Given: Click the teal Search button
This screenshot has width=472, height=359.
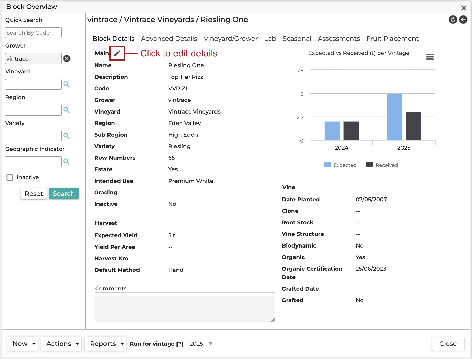Looking at the screenshot, I should (x=64, y=194).
